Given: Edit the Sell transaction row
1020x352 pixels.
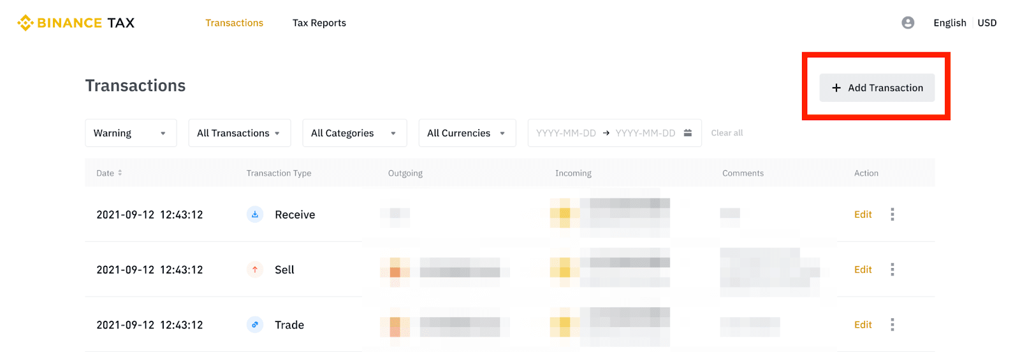Looking at the screenshot, I should [x=863, y=270].
